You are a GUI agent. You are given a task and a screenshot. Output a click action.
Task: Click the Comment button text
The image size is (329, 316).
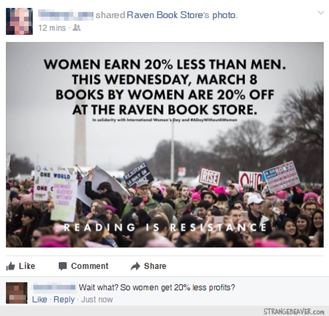[x=90, y=266]
